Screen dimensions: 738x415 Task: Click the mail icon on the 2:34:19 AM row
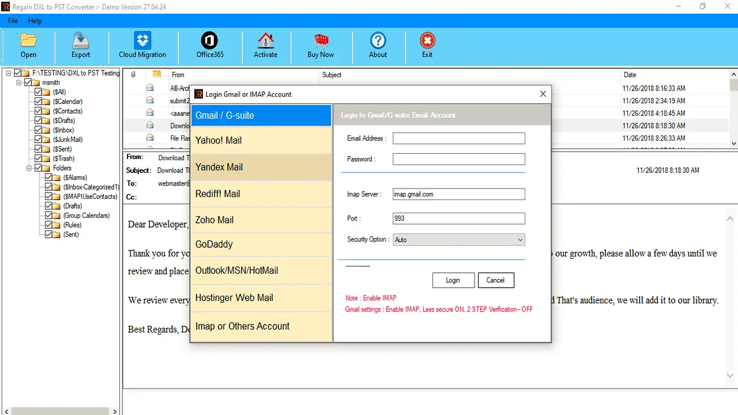coord(150,100)
